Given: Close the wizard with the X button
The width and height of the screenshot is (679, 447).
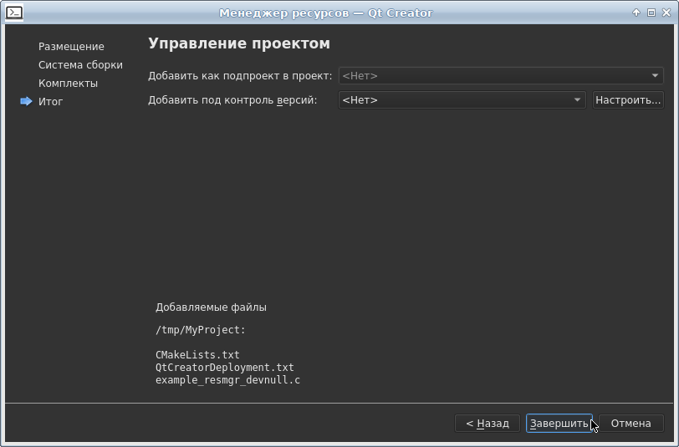Looking at the screenshot, I should tap(666, 13).
